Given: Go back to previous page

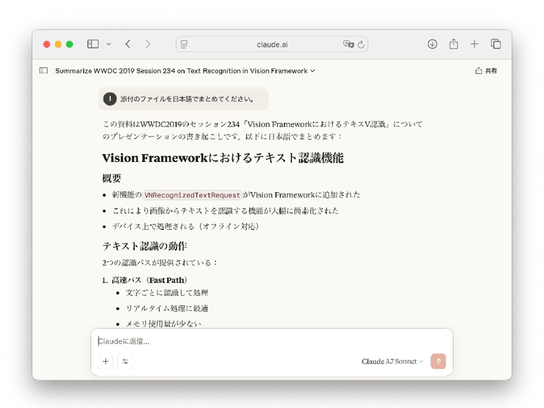Looking at the screenshot, I should (x=128, y=44).
